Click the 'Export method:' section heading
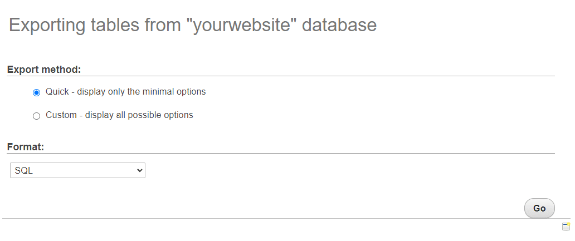This screenshot has height=241, width=575. [44, 70]
